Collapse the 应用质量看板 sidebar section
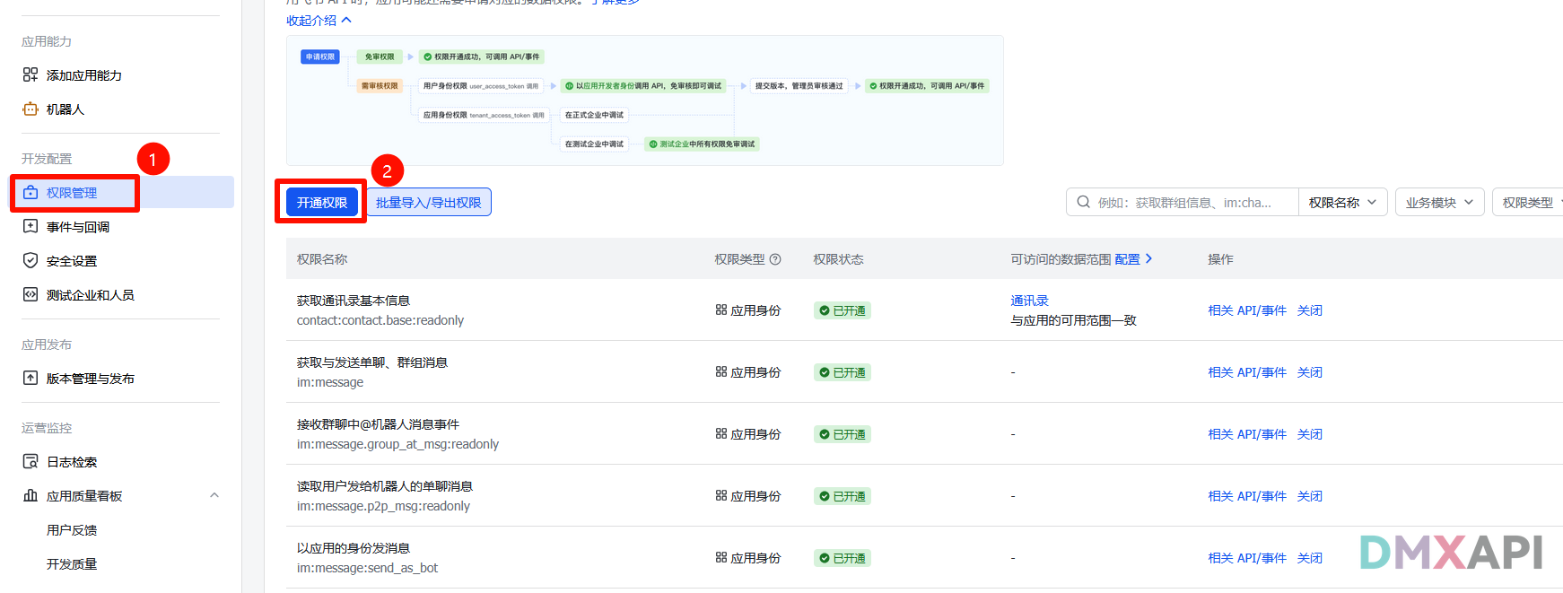This screenshot has height=593, width=1563. click(214, 496)
